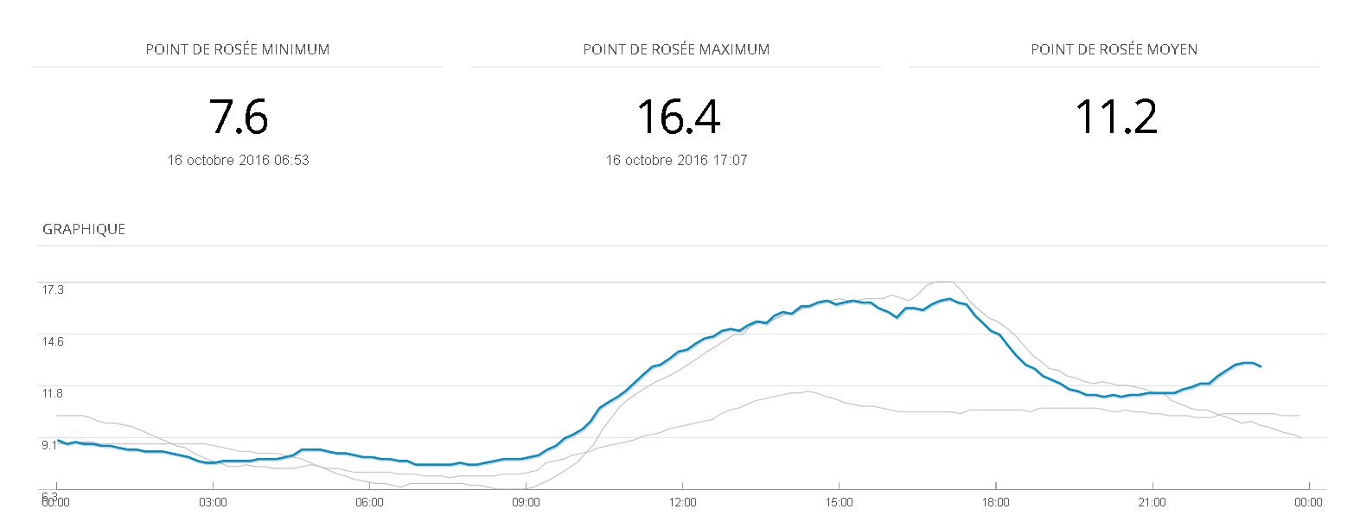Click the 21:00 time axis label
The image size is (1360, 528).
[1152, 502]
